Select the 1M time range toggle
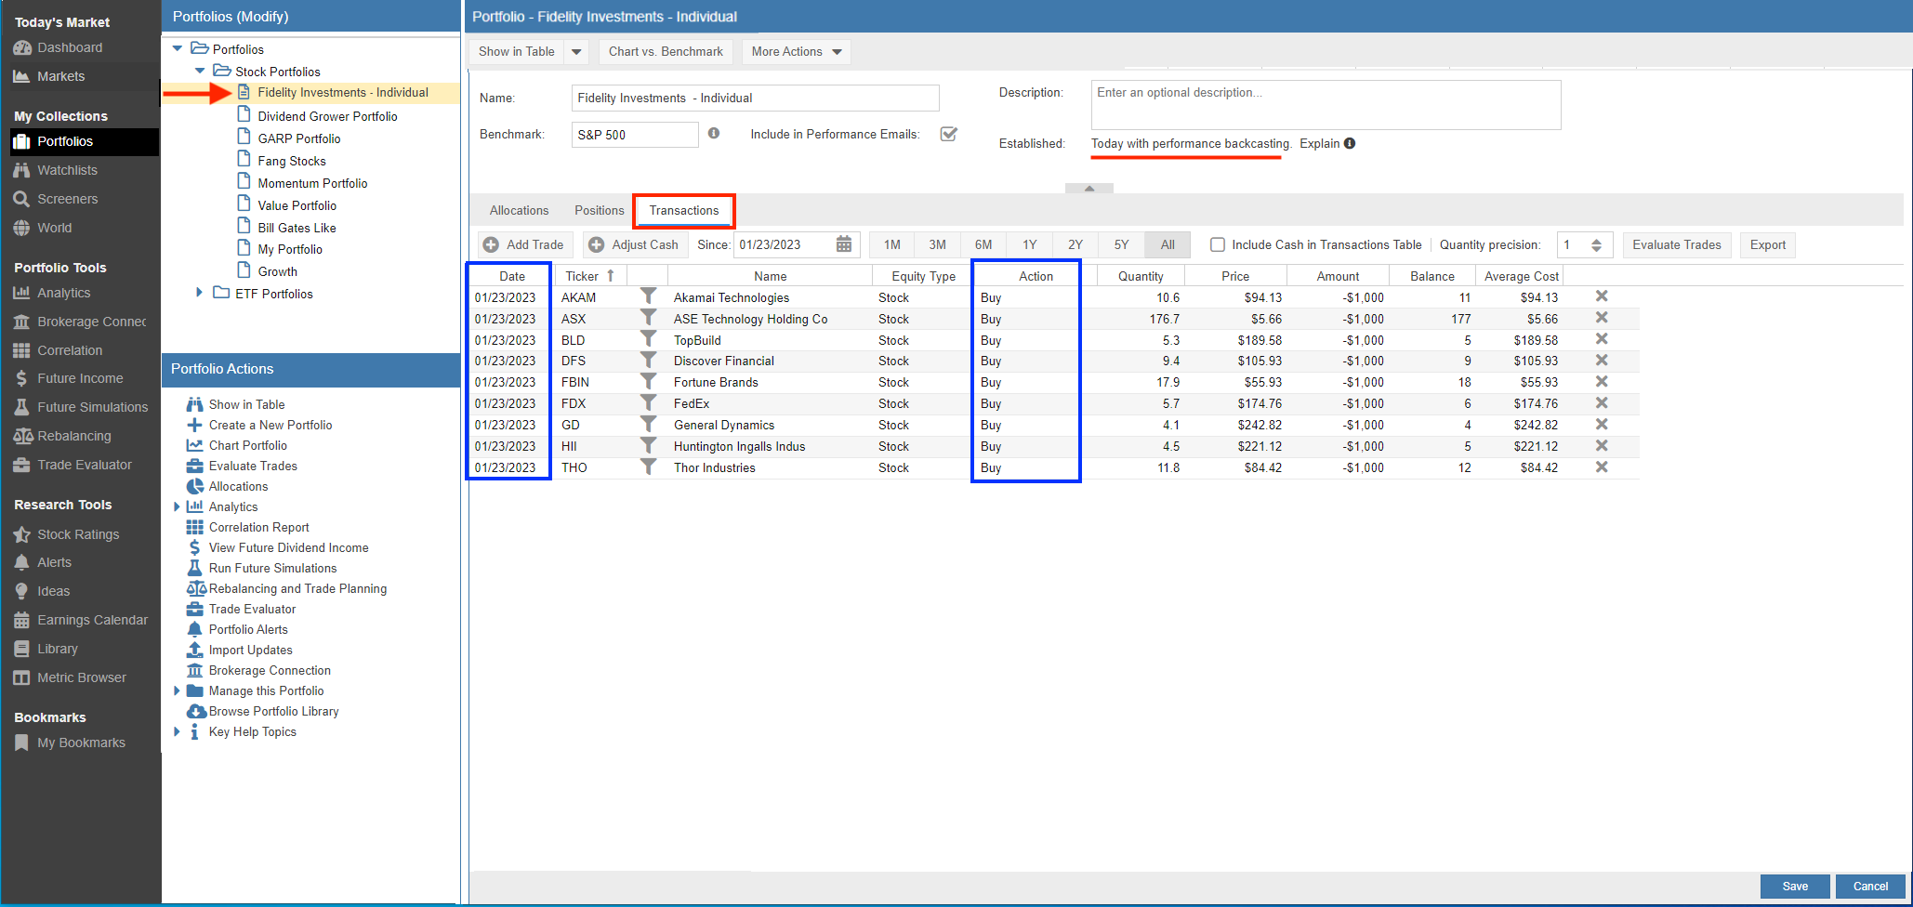The width and height of the screenshot is (1913, 907). click(x=892, y=244)
